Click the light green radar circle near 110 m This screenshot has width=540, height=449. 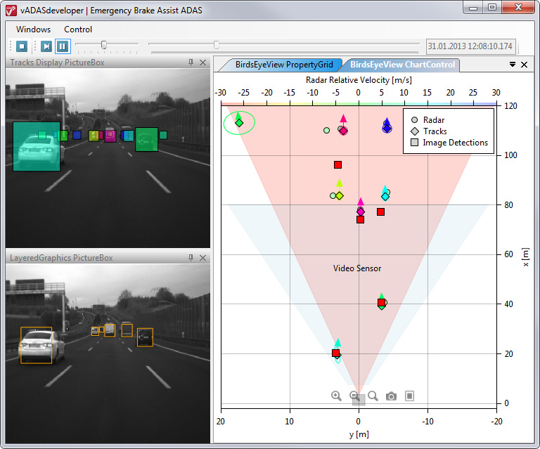coord(326,130)
